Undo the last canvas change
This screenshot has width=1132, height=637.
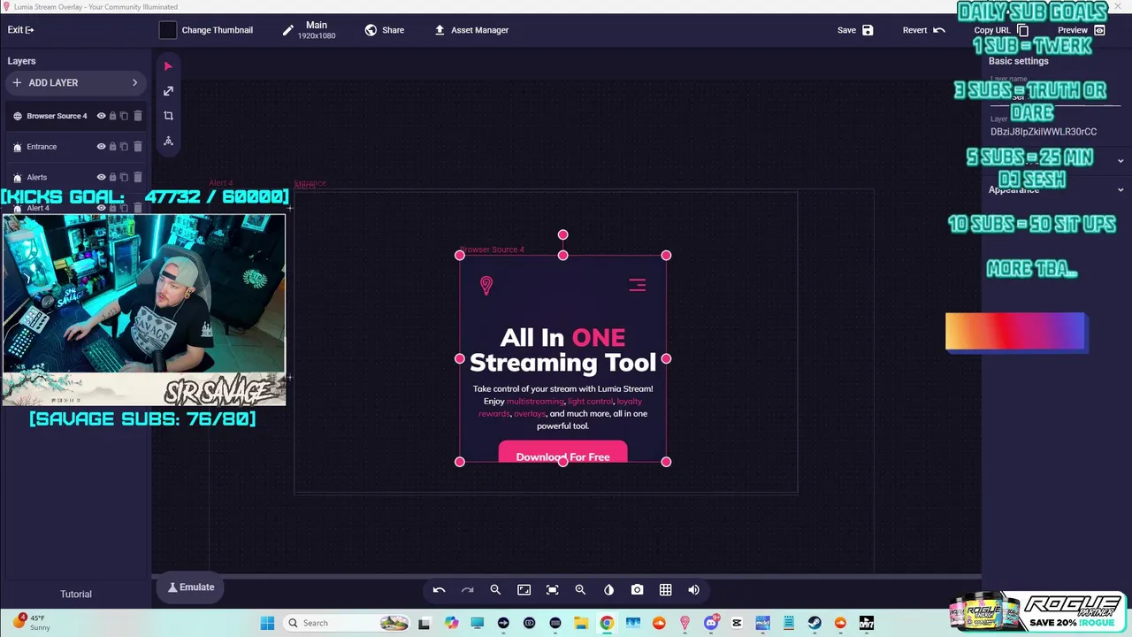tap(439, 590)
